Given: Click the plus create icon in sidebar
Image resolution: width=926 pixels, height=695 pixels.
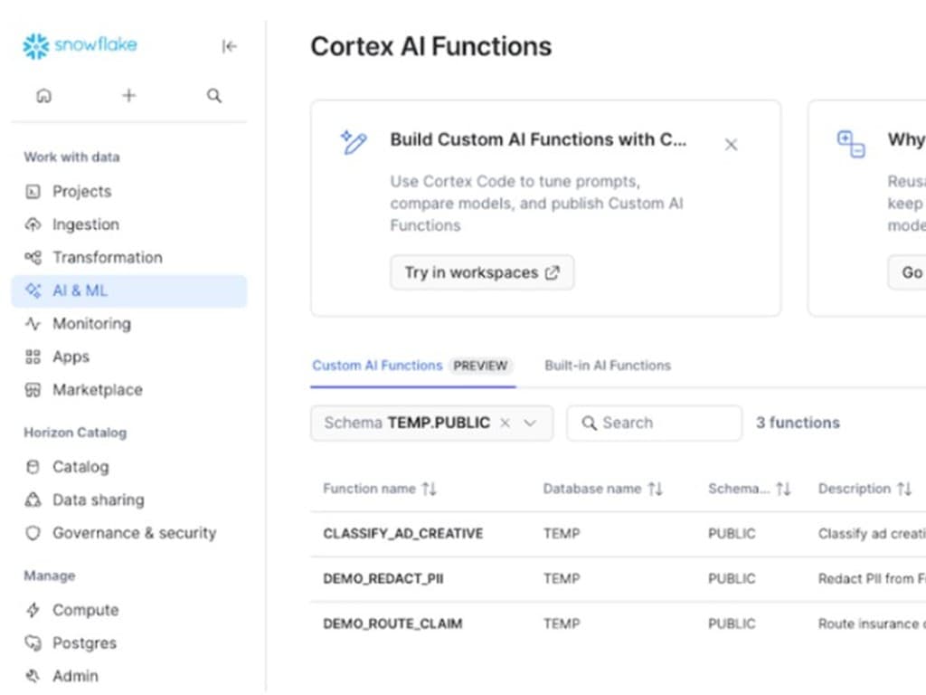Looking at the screenshot, I should [128, 95].
